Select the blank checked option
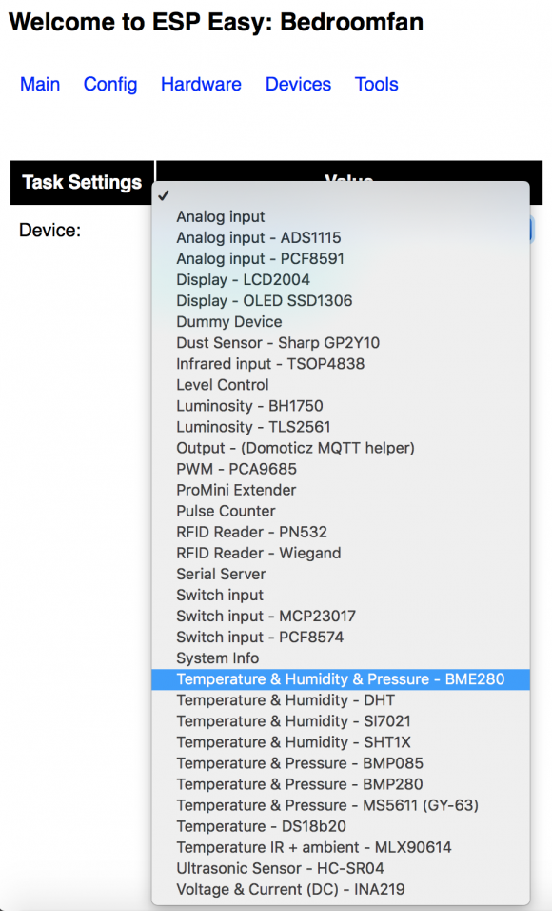Image resolution: width=552 pixels, height=911 pixels. click(341, 195)
